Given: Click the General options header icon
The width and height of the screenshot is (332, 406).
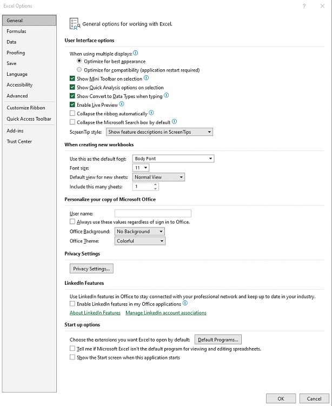Looking at the screenshot, I should point(75,24).
